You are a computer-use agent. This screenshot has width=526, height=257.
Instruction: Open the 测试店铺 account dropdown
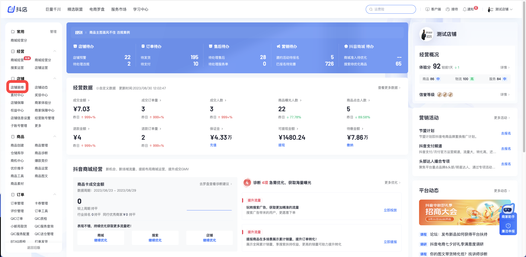[511, 9]
